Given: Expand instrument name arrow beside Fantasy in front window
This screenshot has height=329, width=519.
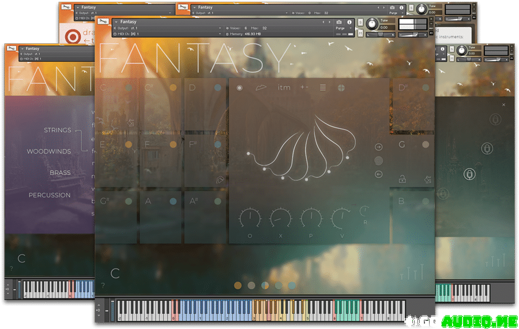Looking at the screenshot, I should tap(116, 22).
